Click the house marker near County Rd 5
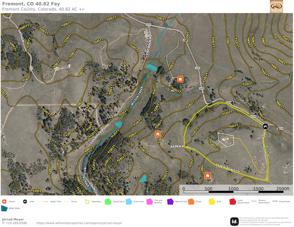The width and height of the screenshot is (294, 227). (158, 134)
